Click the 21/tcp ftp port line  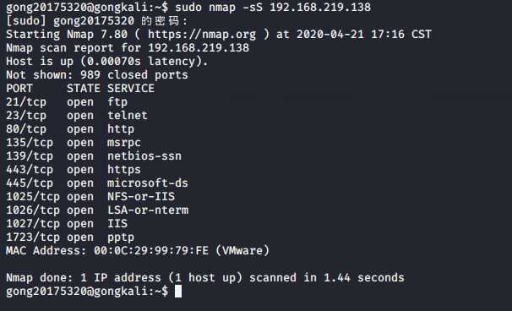pos(67,102)
